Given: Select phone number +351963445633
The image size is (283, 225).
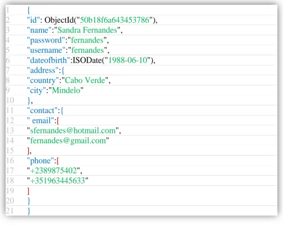Looking at the screenshot, I should [x=57, y=181].
